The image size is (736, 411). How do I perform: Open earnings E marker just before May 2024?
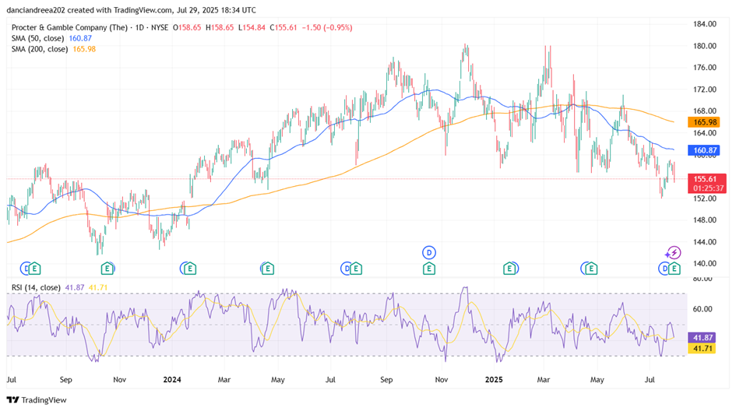pos(266,269)
